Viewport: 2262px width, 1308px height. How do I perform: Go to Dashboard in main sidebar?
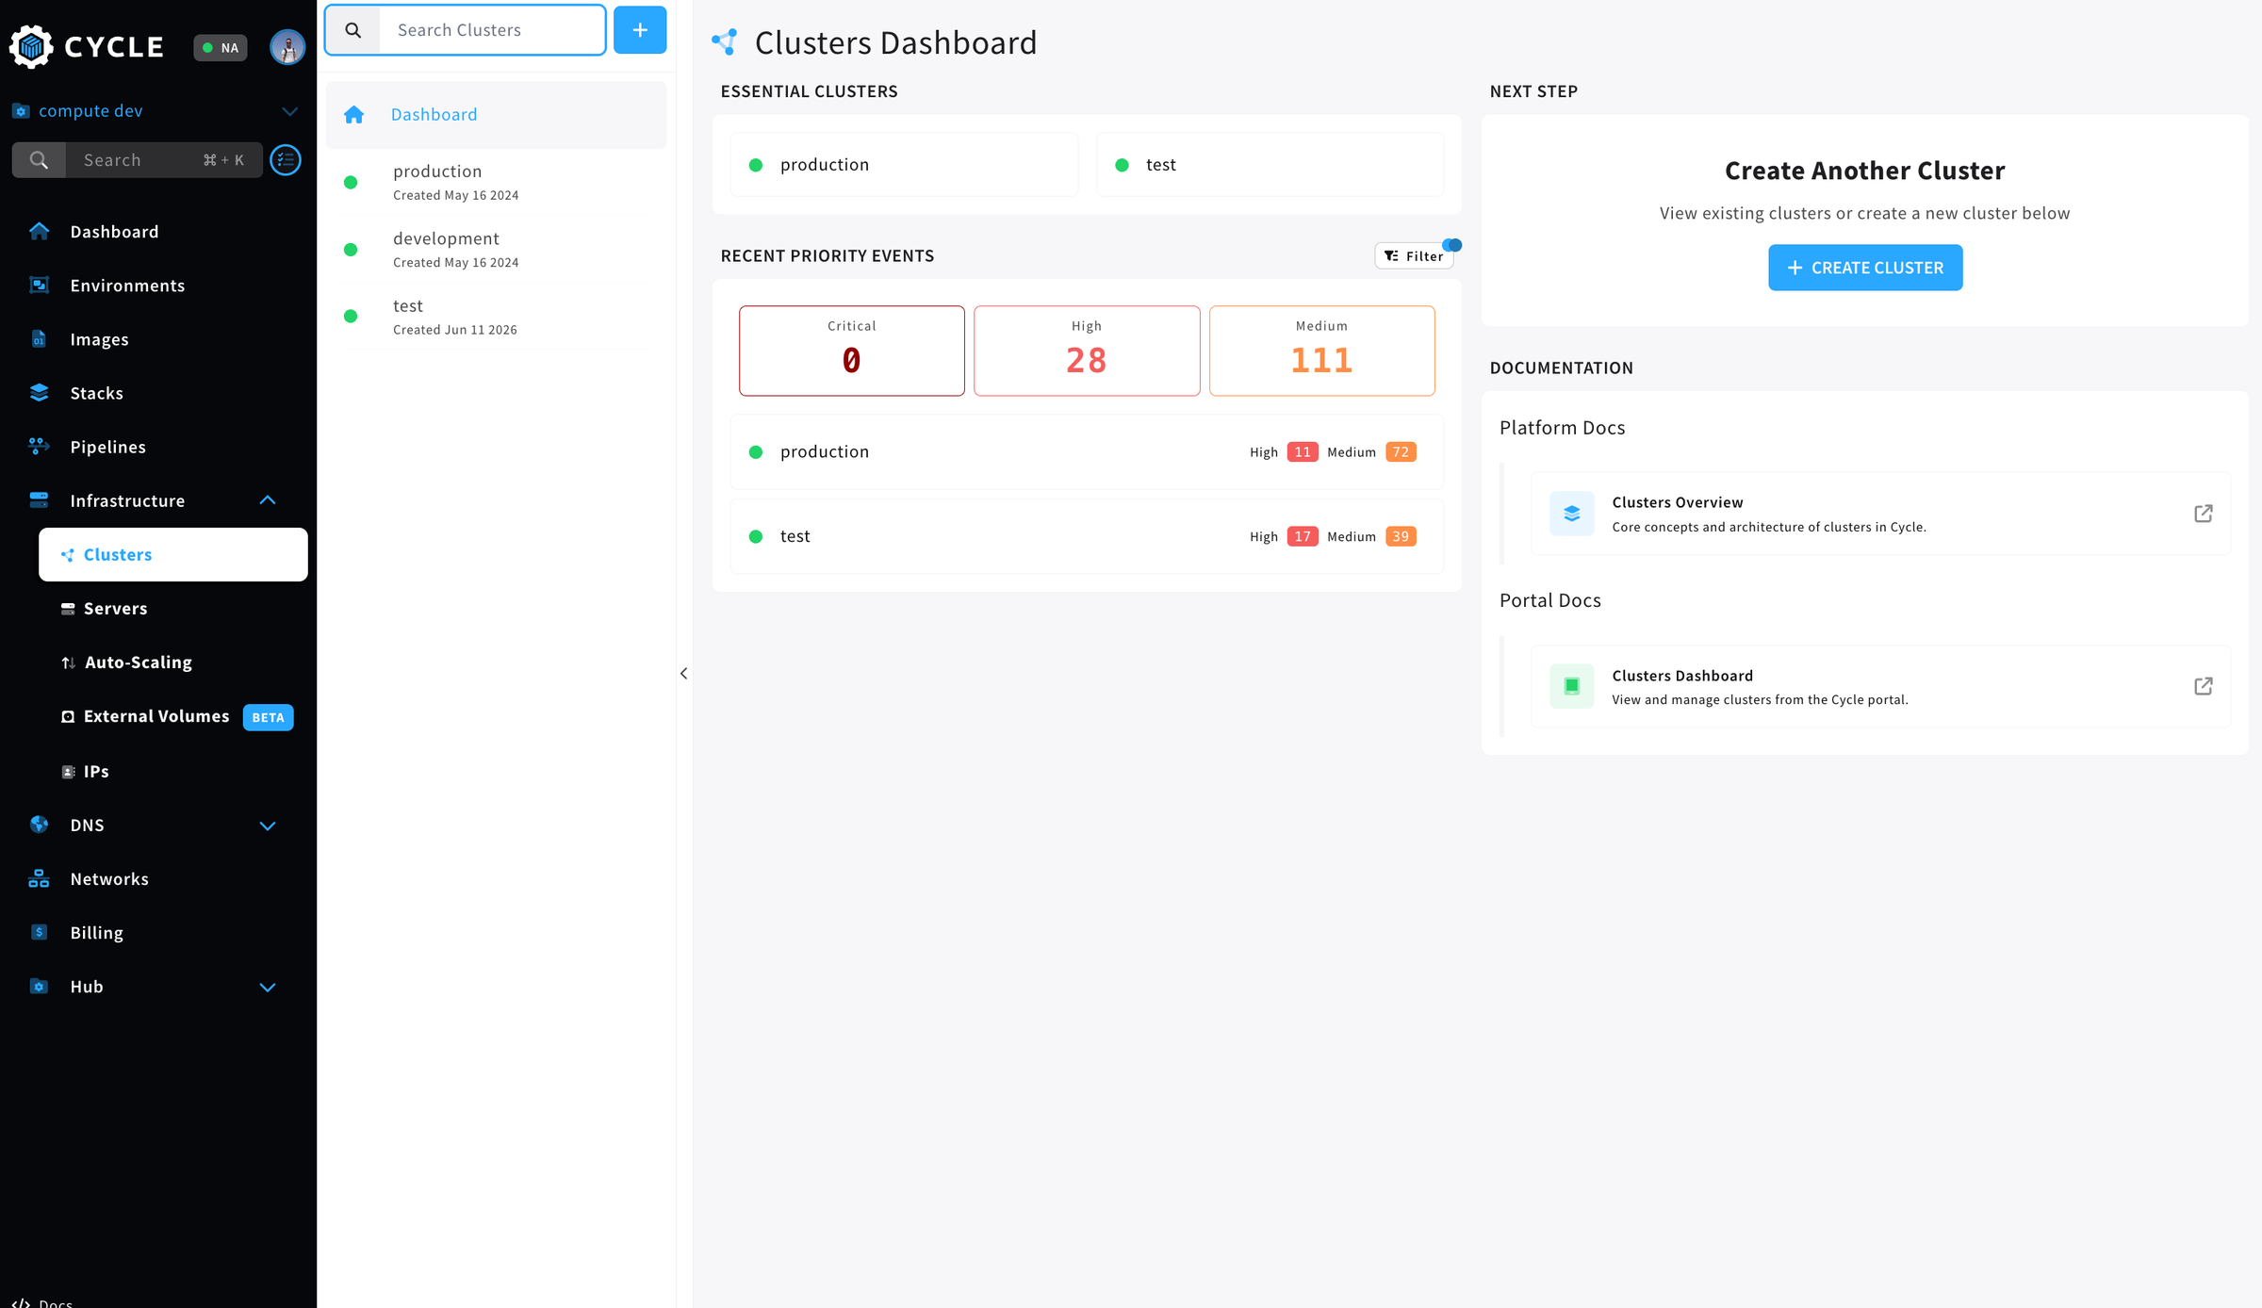pyautogui.click(x=114, y=232)
